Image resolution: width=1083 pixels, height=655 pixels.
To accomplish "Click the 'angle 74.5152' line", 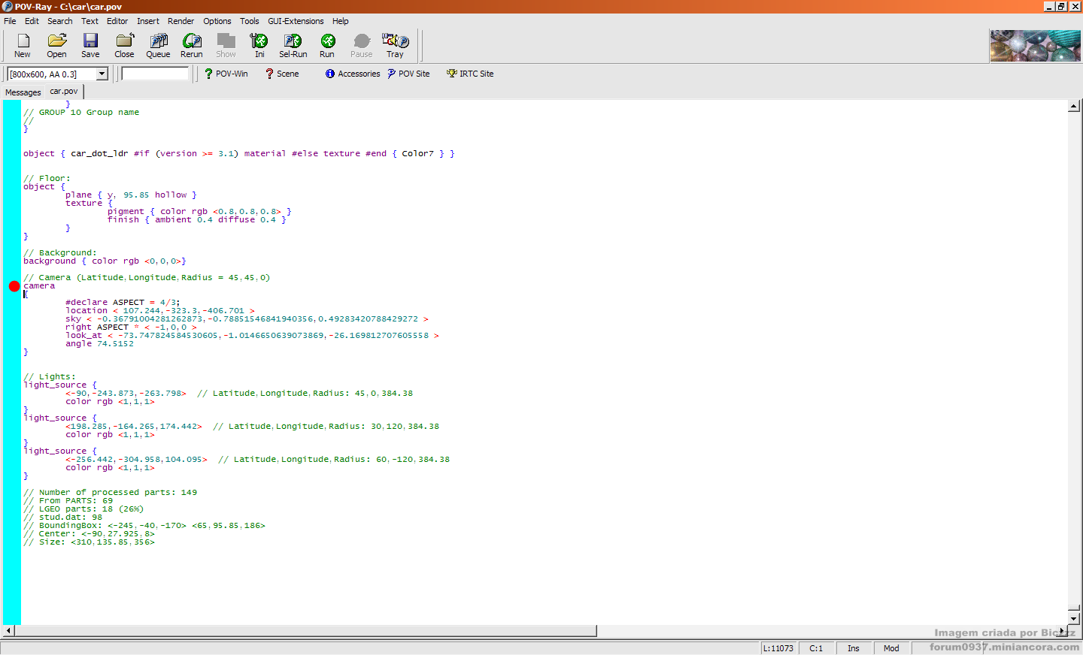I will click(x=99, y=343).
